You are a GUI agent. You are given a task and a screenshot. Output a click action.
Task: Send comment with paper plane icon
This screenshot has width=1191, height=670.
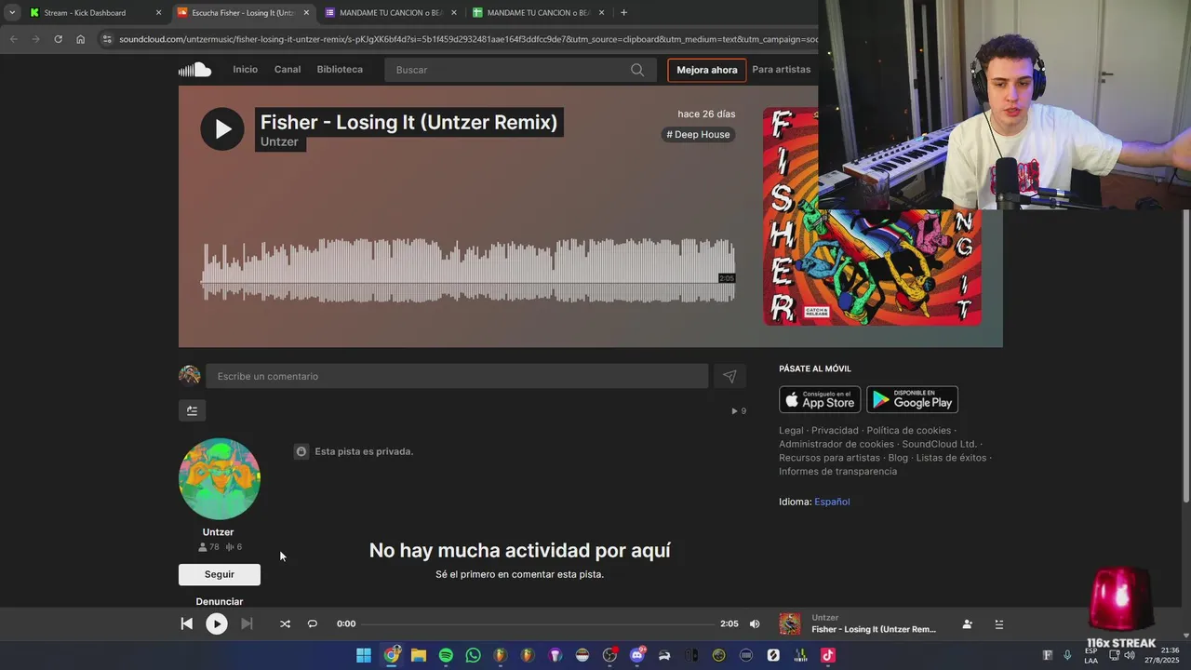pyautogui.click(x=729, y=376)
